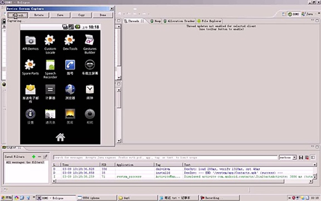Tap the alarm clock app icon

click(90, 89)
